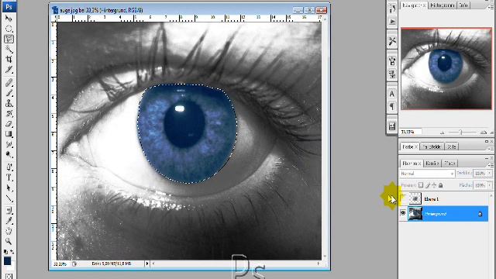Toggle lock all padlock icon
496x279 pixels.
tap(441, 185)
